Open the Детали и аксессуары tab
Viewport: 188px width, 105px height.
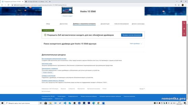tap(138, 24)
